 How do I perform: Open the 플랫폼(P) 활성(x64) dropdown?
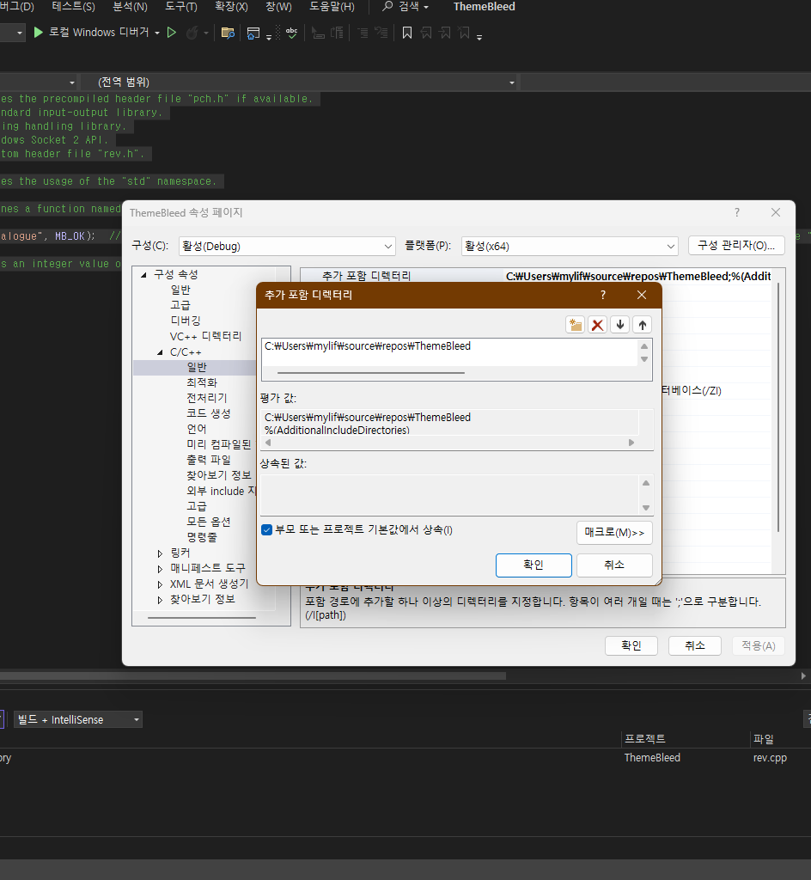click(570, 246)
